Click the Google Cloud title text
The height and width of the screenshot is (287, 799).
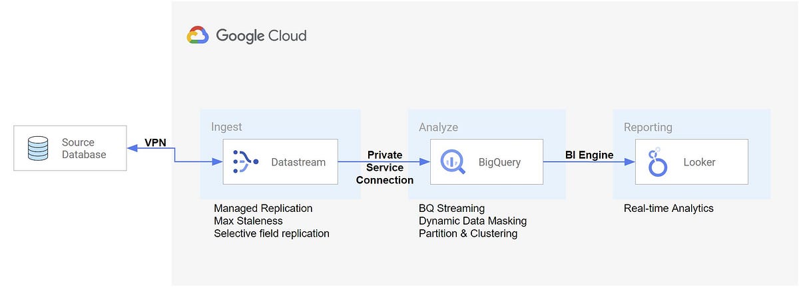pyautogui.click(x=261, y=36)
